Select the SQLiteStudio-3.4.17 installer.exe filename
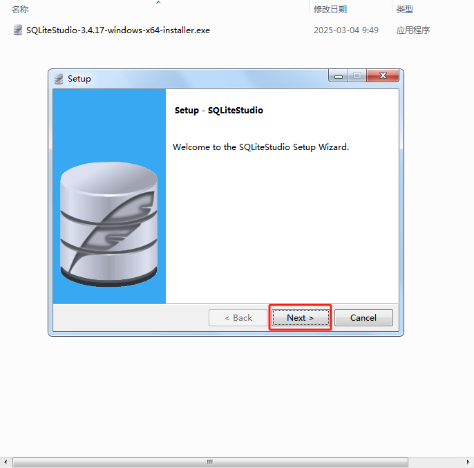Viewport: 474px width, 468px height. tap(118, 30)
